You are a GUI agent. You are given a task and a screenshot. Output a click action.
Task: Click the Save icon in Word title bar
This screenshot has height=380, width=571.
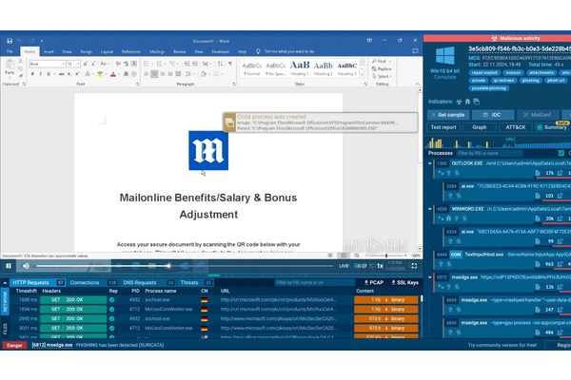click(10, 41)
